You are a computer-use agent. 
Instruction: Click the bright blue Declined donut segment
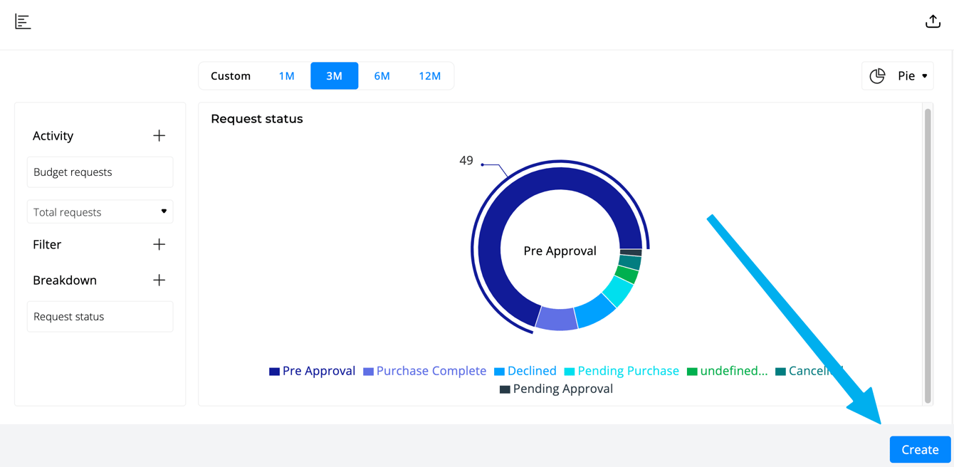[x=594, y=310]
